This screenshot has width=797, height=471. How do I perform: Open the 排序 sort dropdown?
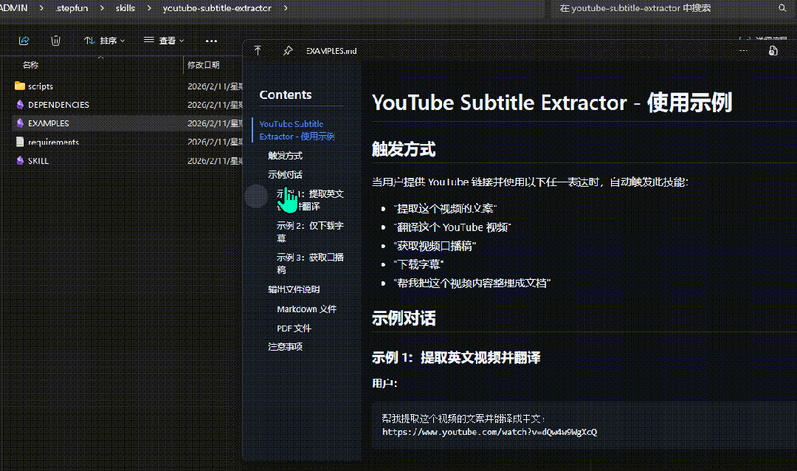[104, 41]
